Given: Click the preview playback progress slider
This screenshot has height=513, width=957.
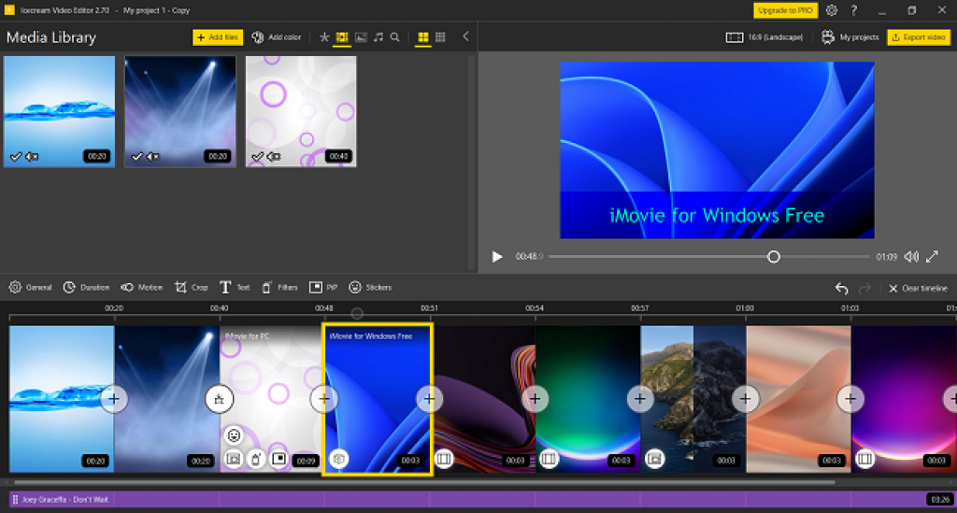Looking at the screenshot, I should pyautogui.click(x=708, y=257).
